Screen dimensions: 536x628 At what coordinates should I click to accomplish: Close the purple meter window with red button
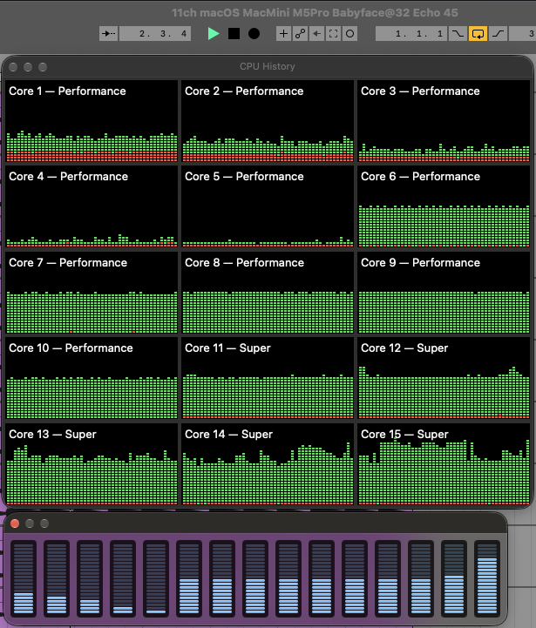point(15,523)
